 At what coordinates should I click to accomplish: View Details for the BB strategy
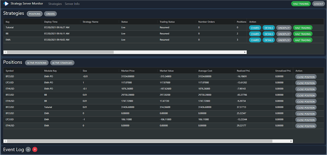point(269,34)
